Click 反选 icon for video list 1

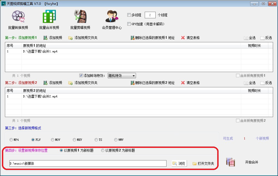pos(262,38)
